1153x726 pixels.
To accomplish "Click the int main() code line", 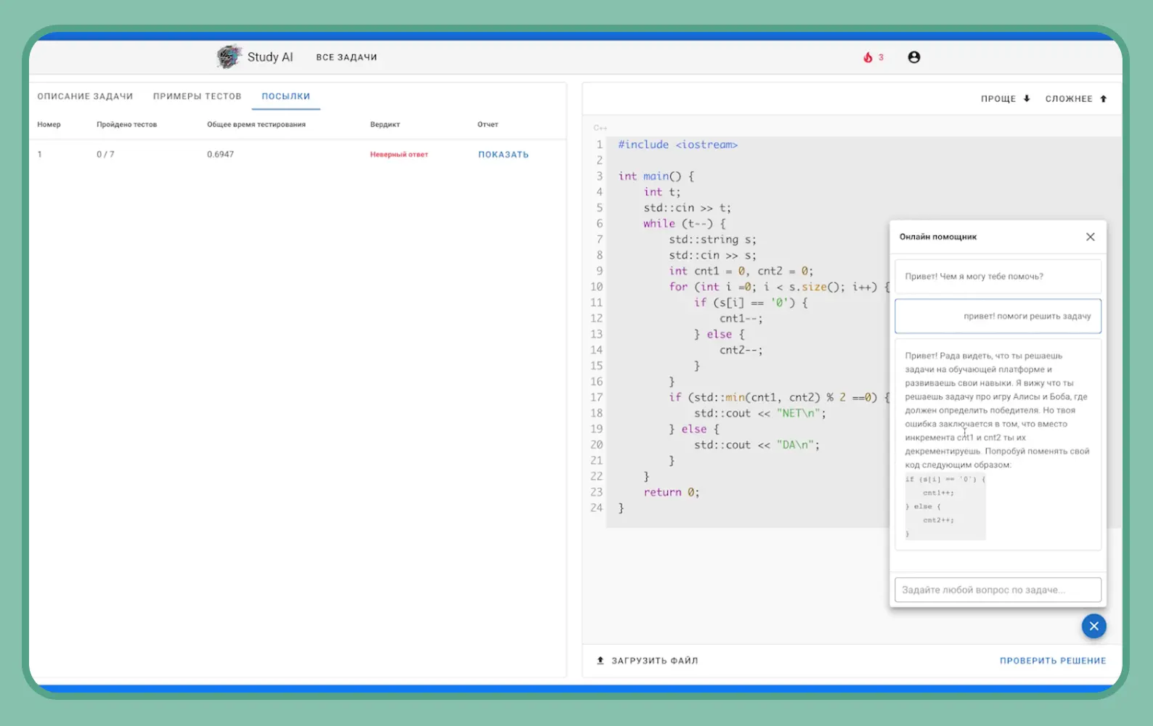I will click(656, 176).
